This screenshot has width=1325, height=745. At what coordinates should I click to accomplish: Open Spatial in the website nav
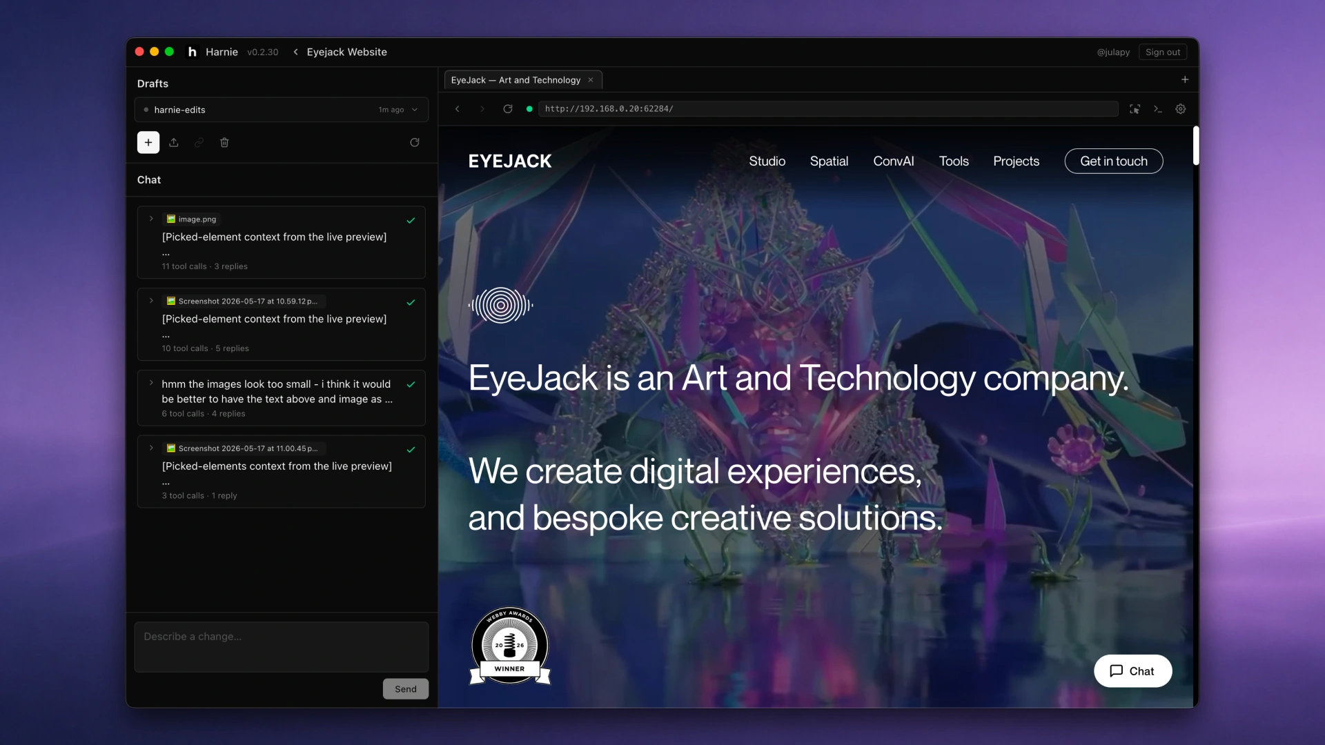[829, 161]
